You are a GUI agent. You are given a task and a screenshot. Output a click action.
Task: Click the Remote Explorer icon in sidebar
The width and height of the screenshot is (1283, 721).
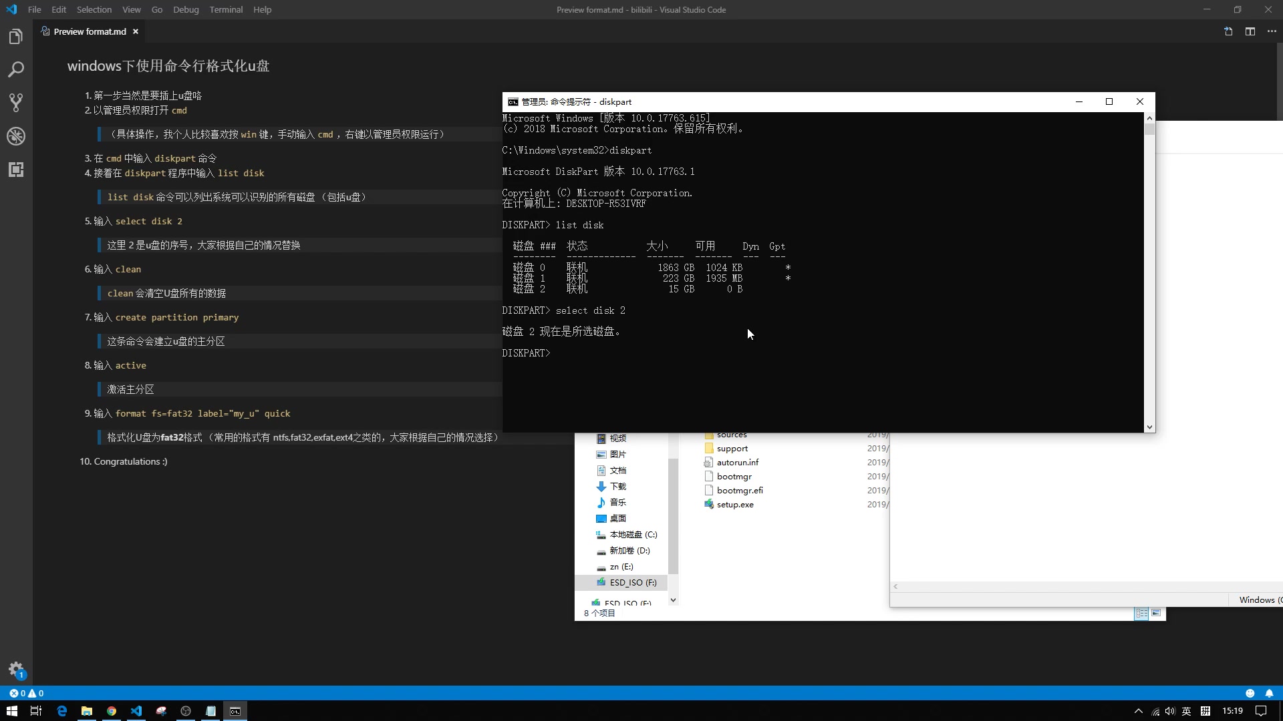click(x=16, y=169)
